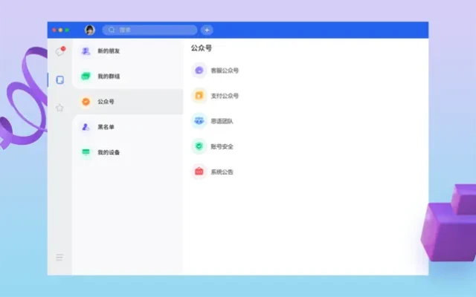This screenshot has height=297, width=476.
Task: Click the 客服公众号 purple icon
Action: pos(199,71)
